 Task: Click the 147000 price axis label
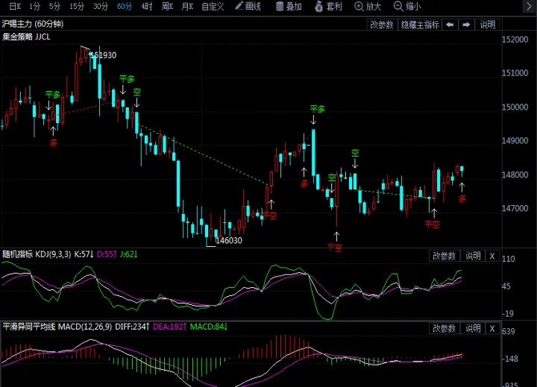pyautogui.click(x=515, y=208)
